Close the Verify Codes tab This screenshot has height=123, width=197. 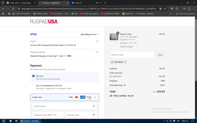click(x=35, y=3)
